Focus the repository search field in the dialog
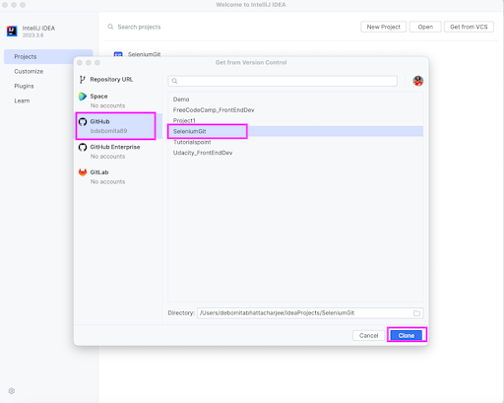This screenshot has width=504, height=403. [x=283, y=81]
